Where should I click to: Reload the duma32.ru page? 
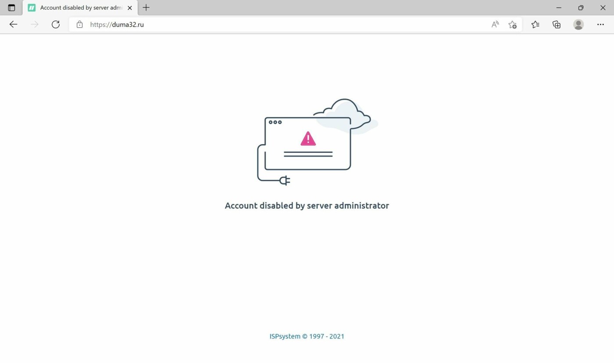tap(56, 25)
